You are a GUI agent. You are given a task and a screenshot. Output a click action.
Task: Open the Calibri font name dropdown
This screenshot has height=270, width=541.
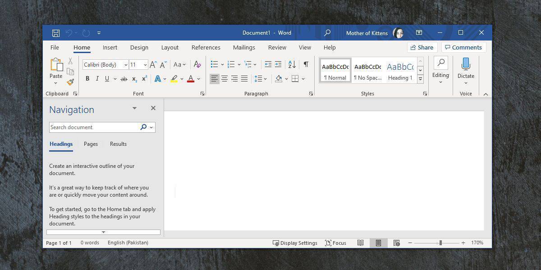tap(126, 65)
